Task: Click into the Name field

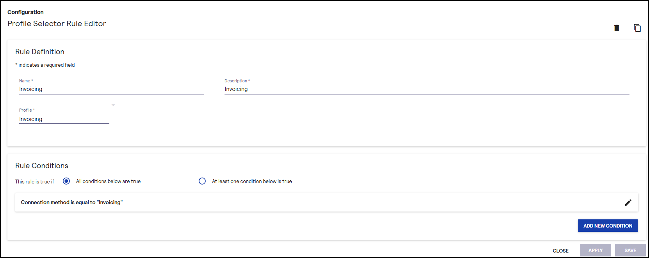Action: (111, 89)
